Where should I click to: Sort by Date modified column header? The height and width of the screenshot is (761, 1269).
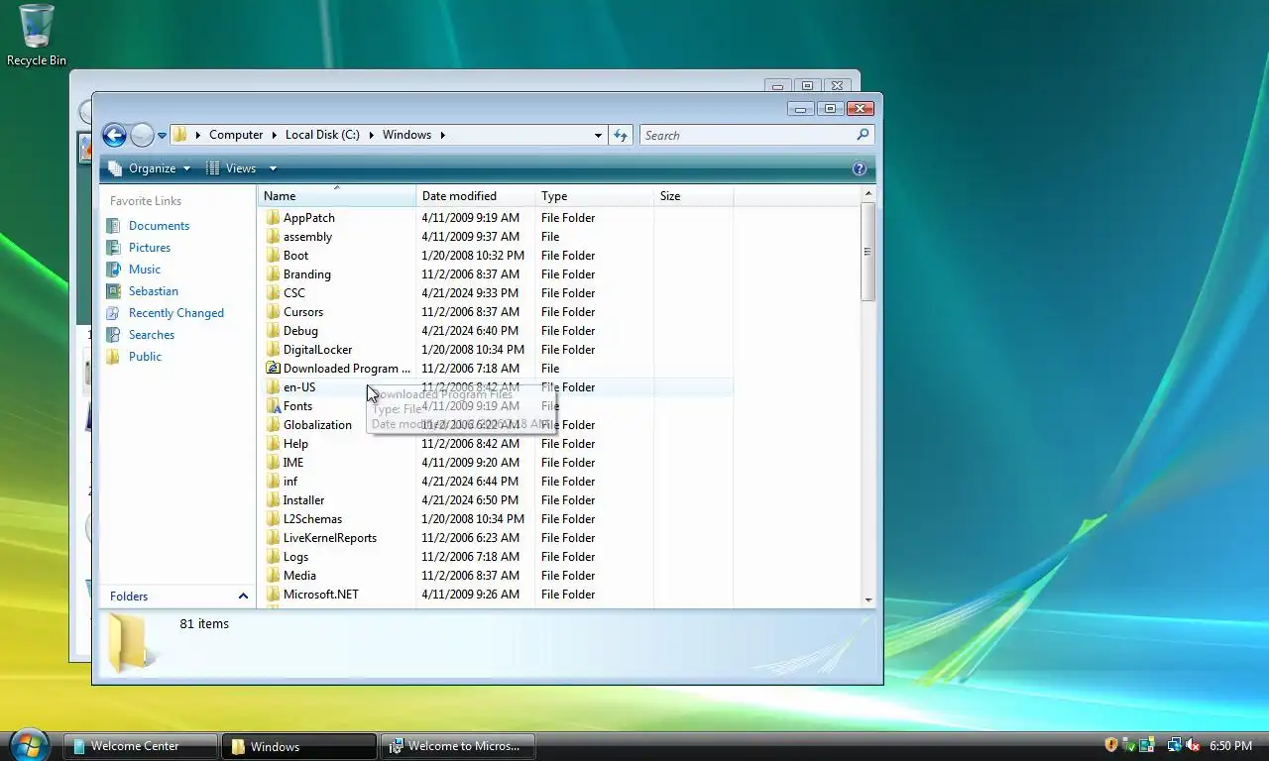point(475,196)
